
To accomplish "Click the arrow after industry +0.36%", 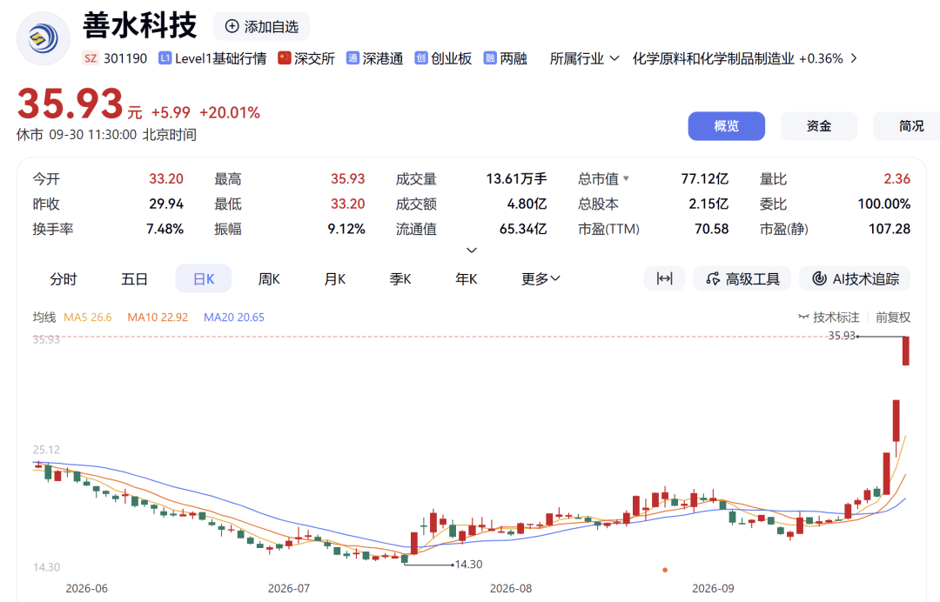I will (854, 58).
